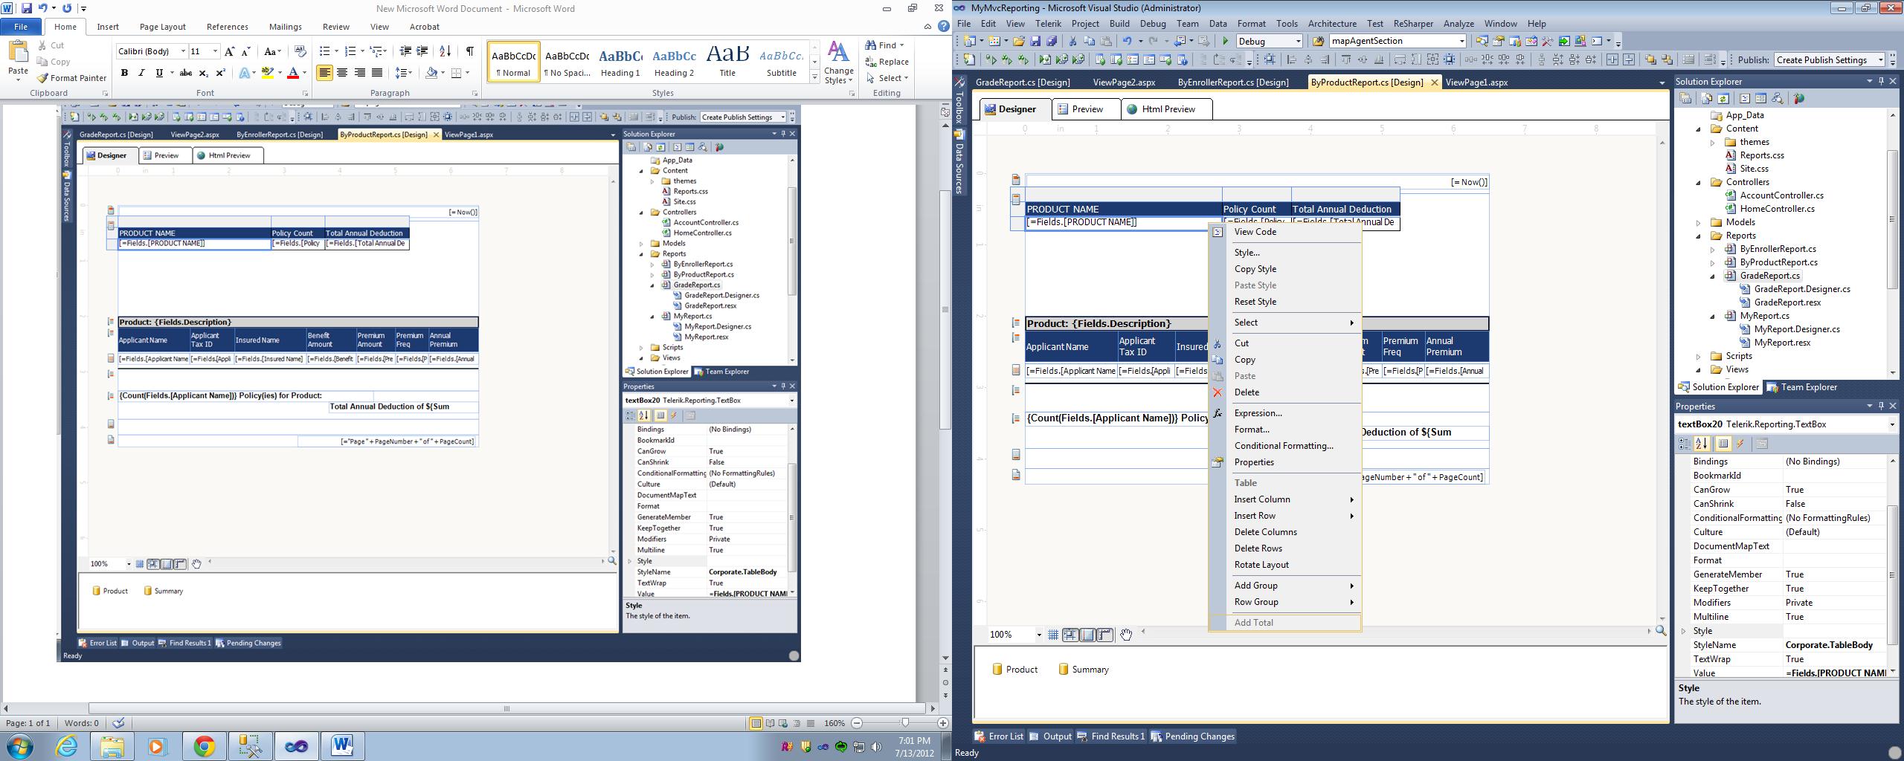The height and width of the screenshot is (761, 1904).
Task: Open the Debug configuration dropdown
Action: click(1299, 42)
